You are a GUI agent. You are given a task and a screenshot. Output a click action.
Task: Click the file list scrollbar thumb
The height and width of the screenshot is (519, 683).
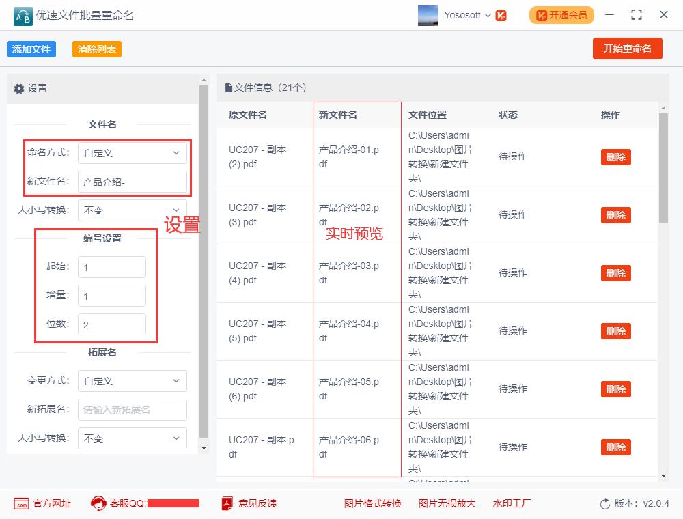[x=663, y=168]
